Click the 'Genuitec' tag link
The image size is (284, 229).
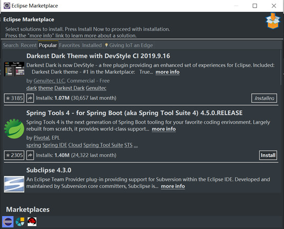[x=96, y=88]
